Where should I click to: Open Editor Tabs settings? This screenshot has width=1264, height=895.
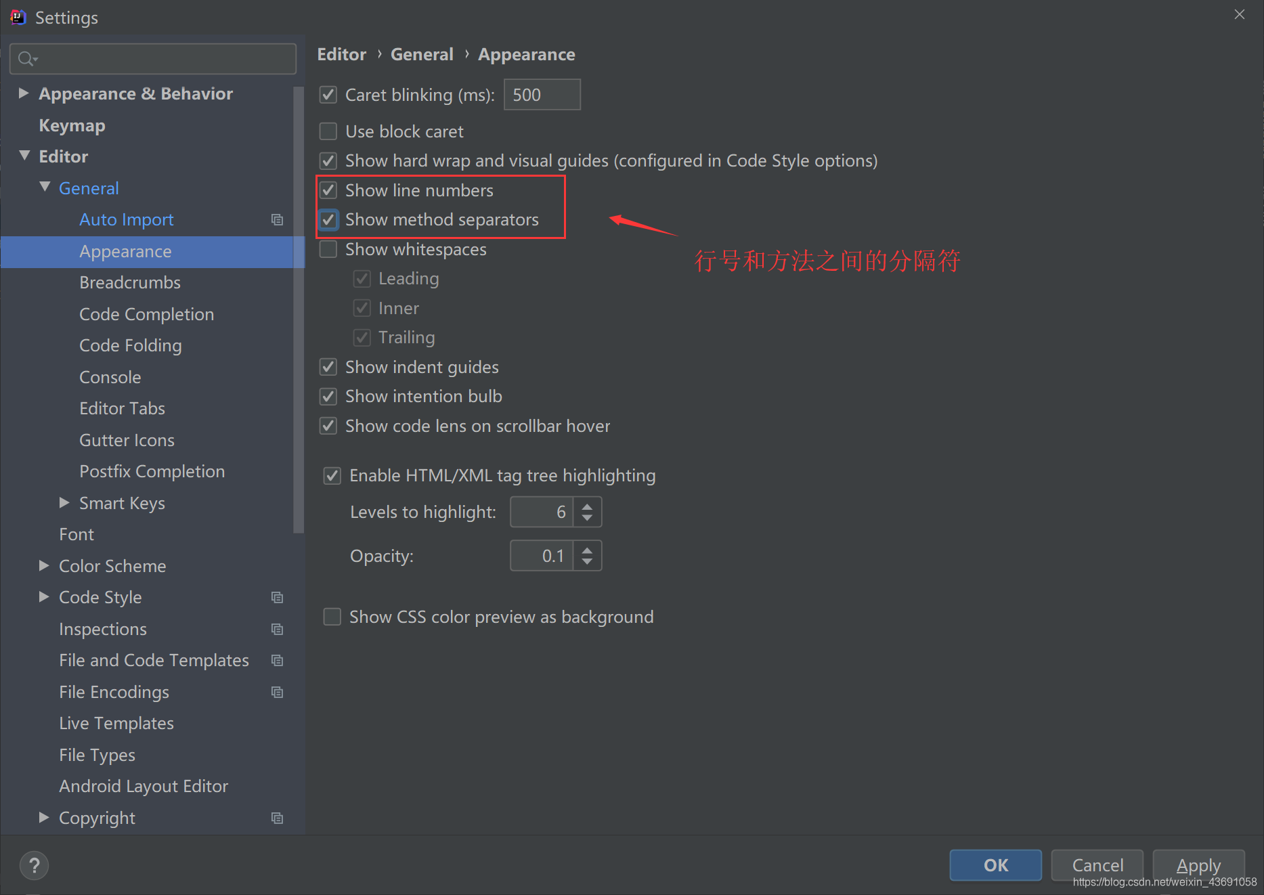(x=123, y=408)
